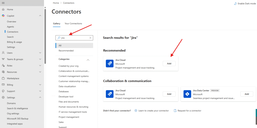This screenshot has height=128, width=257.
Task: Click the Marketplace icon in sidebar
Action: [x=3, y=78]
